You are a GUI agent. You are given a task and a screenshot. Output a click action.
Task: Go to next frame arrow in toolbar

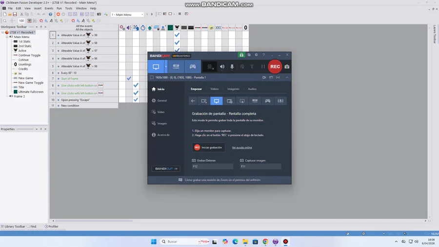pyautogui.click(x=152, y=14)
